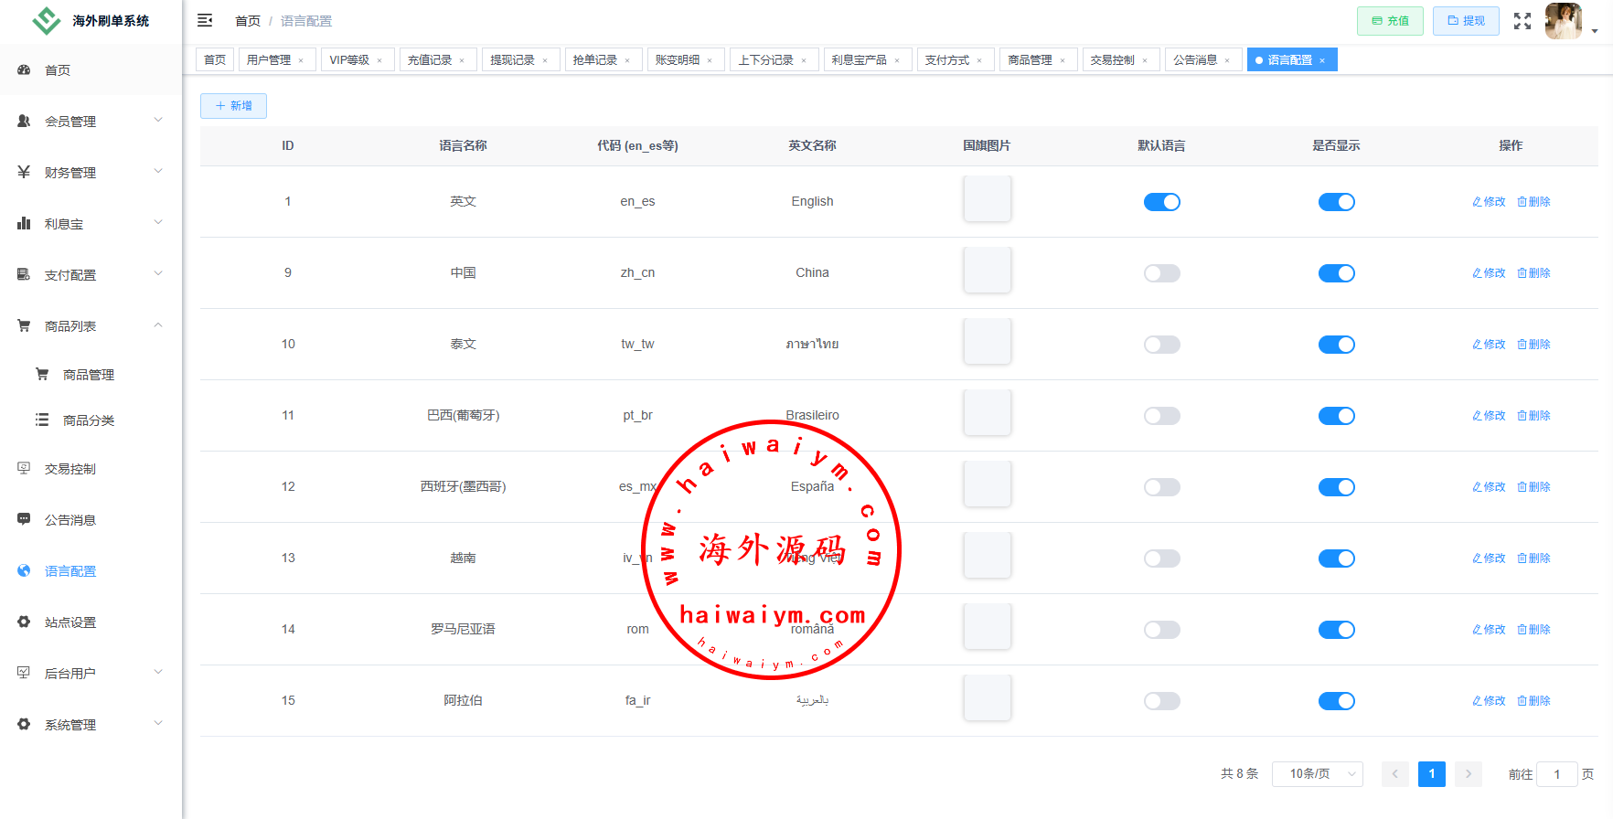Open 交易控制 sidebar item
The height and width of the screenshot is (819, 1613).
click(70, 469)
